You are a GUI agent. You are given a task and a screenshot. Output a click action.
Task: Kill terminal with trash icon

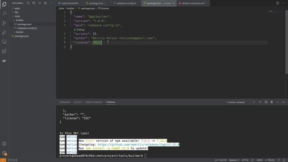pyautogui.click(x=272, y=102)
